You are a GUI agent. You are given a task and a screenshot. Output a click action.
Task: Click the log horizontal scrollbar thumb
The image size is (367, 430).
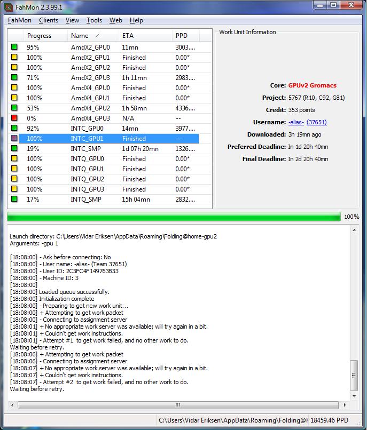click(x=178, y=405)
